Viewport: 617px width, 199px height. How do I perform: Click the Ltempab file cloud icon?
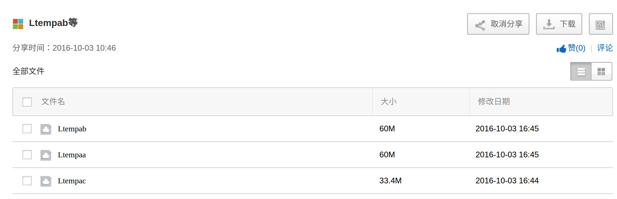tap(46, 129)
